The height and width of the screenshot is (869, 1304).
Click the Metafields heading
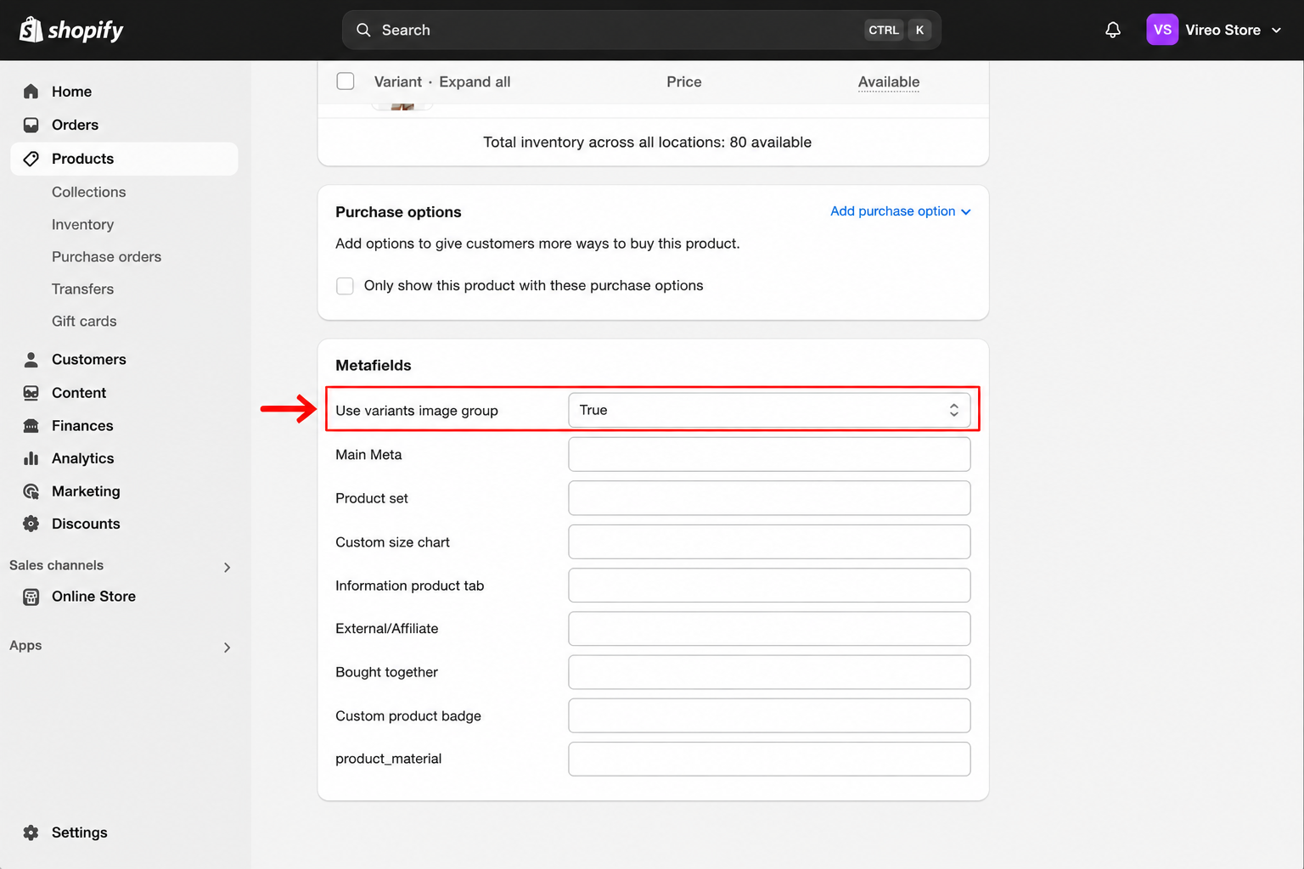373,365
